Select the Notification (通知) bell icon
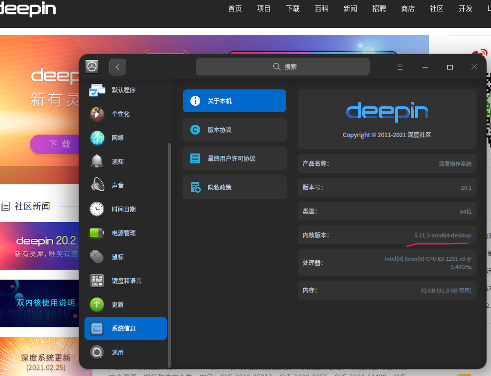Screen dimensions: 491x376 pyautogui.click(x=97, y=161)
